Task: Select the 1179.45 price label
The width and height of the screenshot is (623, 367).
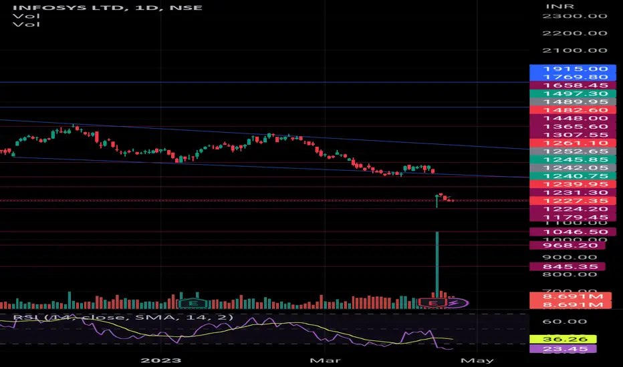Action: coord(573,218)
